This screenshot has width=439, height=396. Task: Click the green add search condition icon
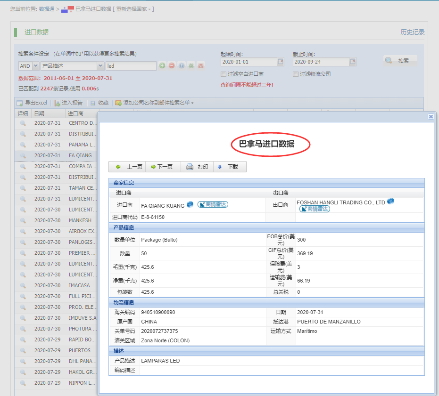coord(162,66)
